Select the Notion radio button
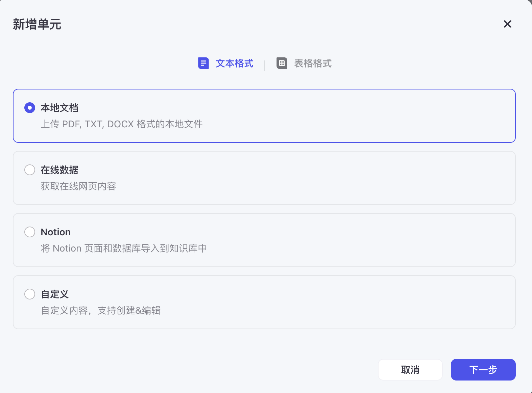Image resolution: width=532 pixels, height=393 pixels. tap(30, 232)
